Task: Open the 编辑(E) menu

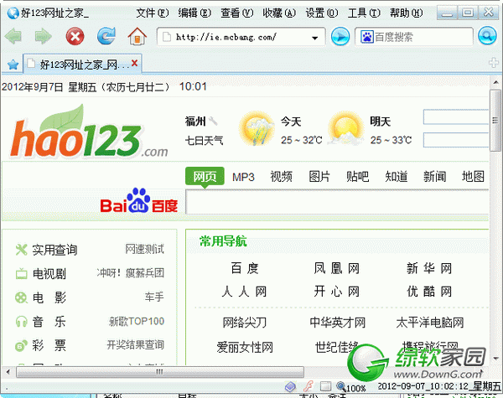Action: tap(194, 13)
